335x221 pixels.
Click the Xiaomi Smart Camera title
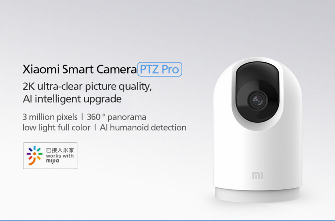(79, 69)
